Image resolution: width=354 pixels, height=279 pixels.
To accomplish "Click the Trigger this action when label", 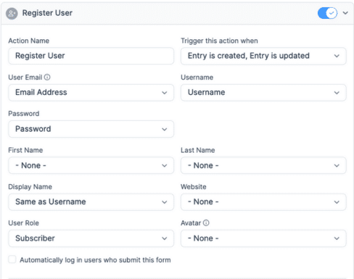I will [219, 41].
